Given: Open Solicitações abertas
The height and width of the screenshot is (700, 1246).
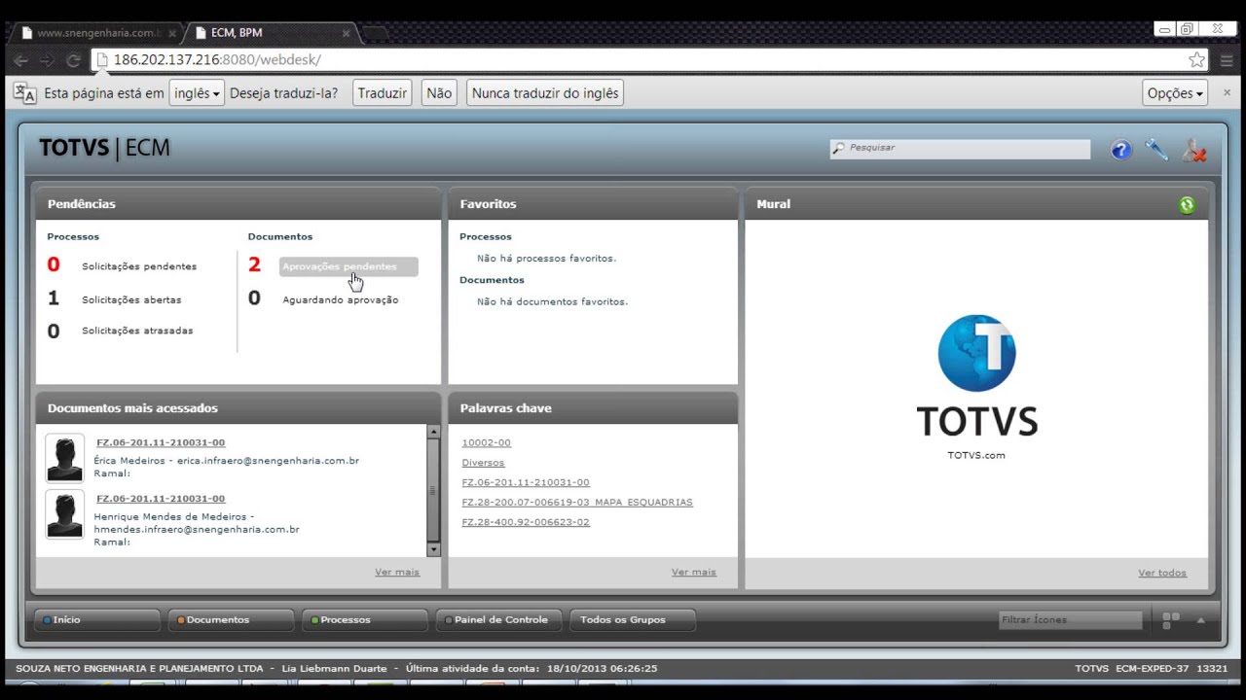Looking at the screenshot, I should click(131, 299).
